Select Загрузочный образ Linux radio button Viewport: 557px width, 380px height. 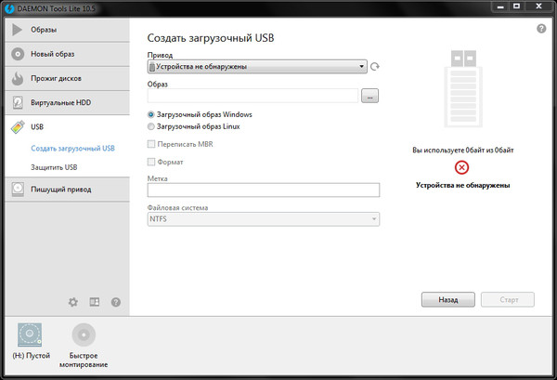[151, 126]
